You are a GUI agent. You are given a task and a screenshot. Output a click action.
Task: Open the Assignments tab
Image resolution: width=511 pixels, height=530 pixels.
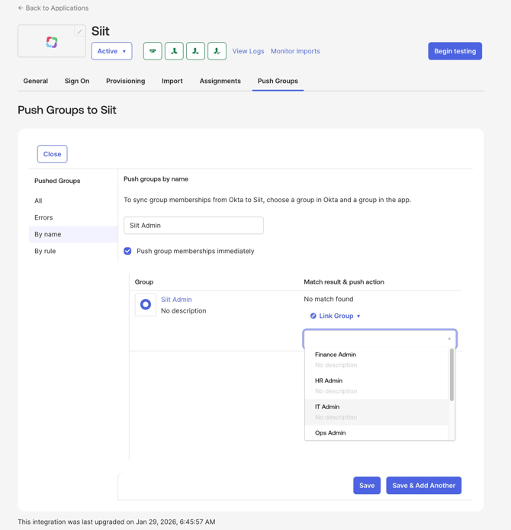[220, 81]
